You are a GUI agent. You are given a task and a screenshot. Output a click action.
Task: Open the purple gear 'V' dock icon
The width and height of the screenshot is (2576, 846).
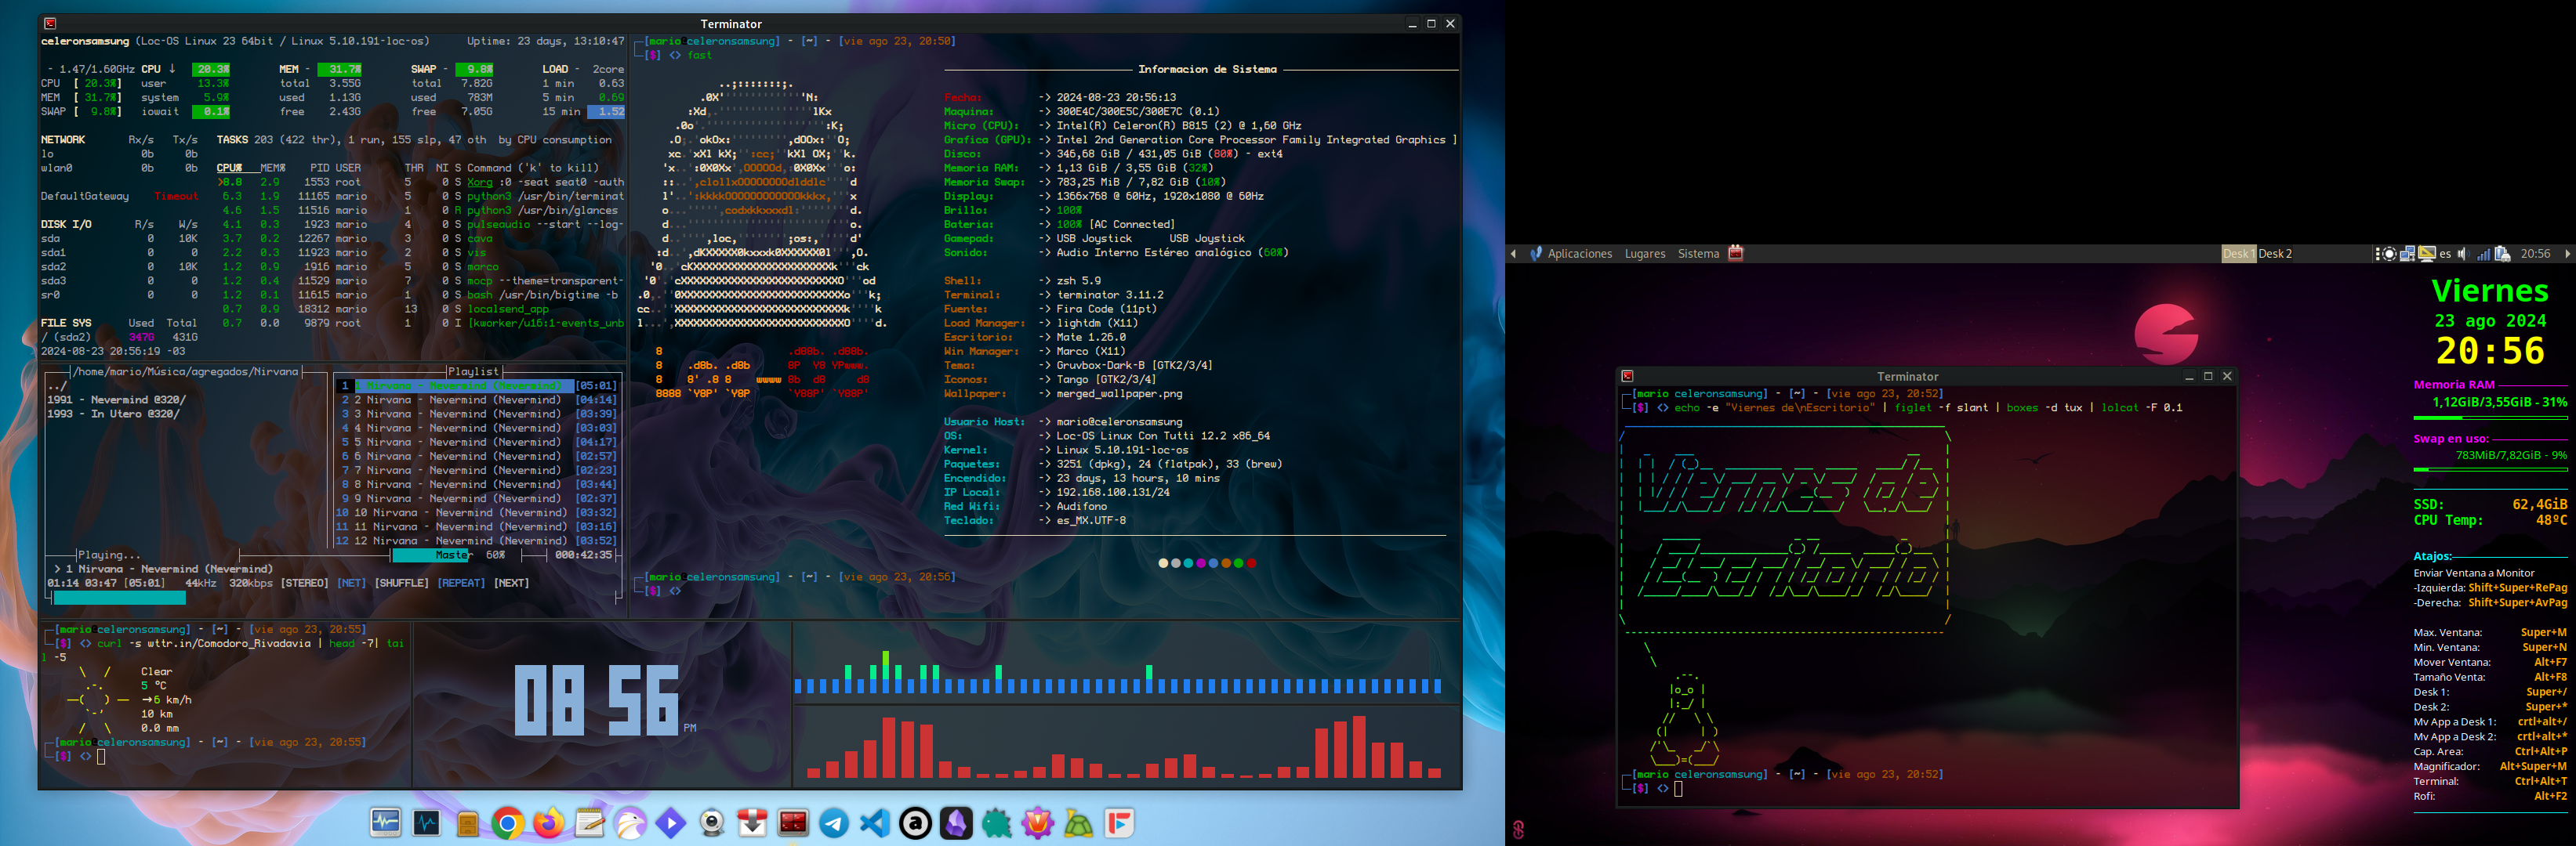(x=1038, y=822)
